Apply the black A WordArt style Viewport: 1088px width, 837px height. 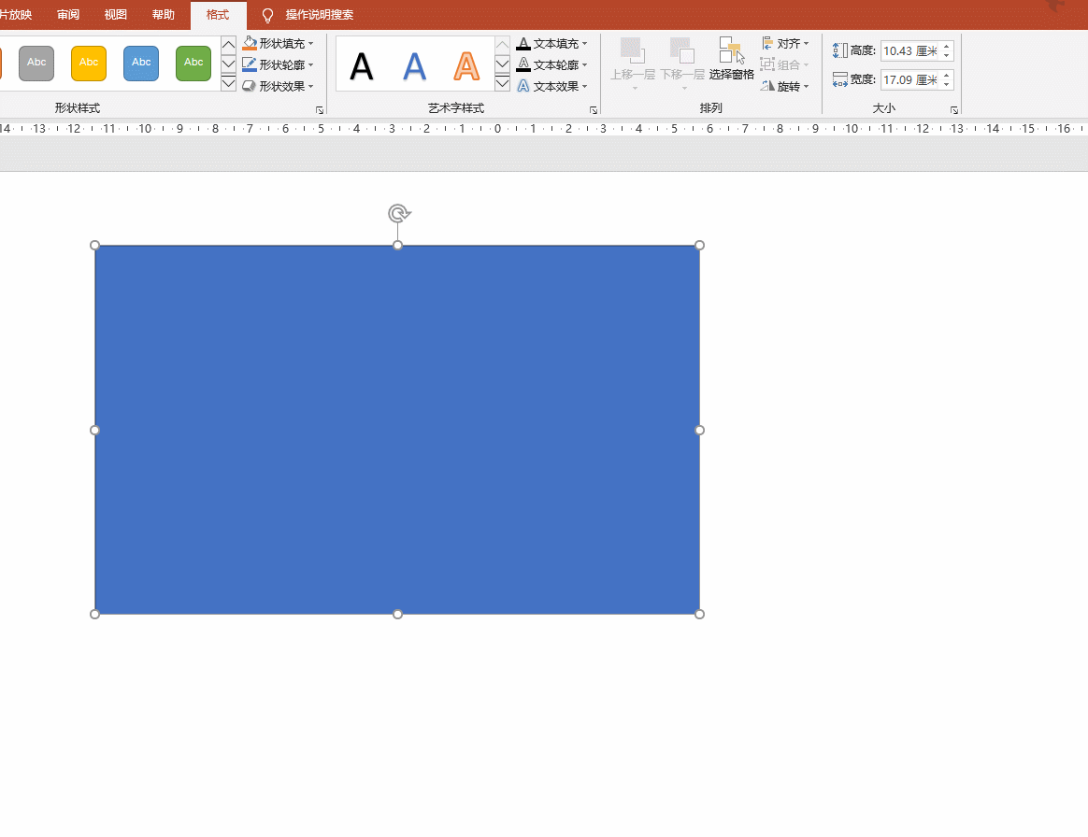point(361,65)
